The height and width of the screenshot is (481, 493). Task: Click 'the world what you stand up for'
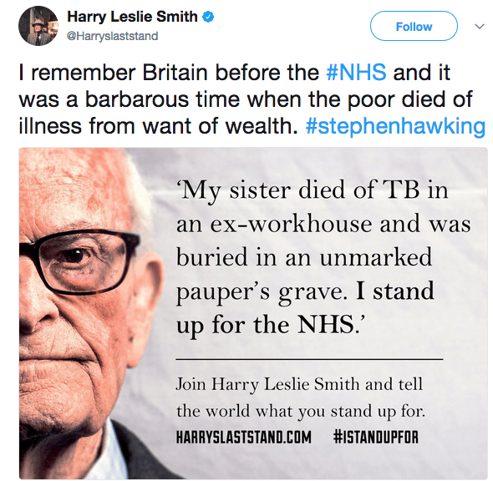coord(301,411)
